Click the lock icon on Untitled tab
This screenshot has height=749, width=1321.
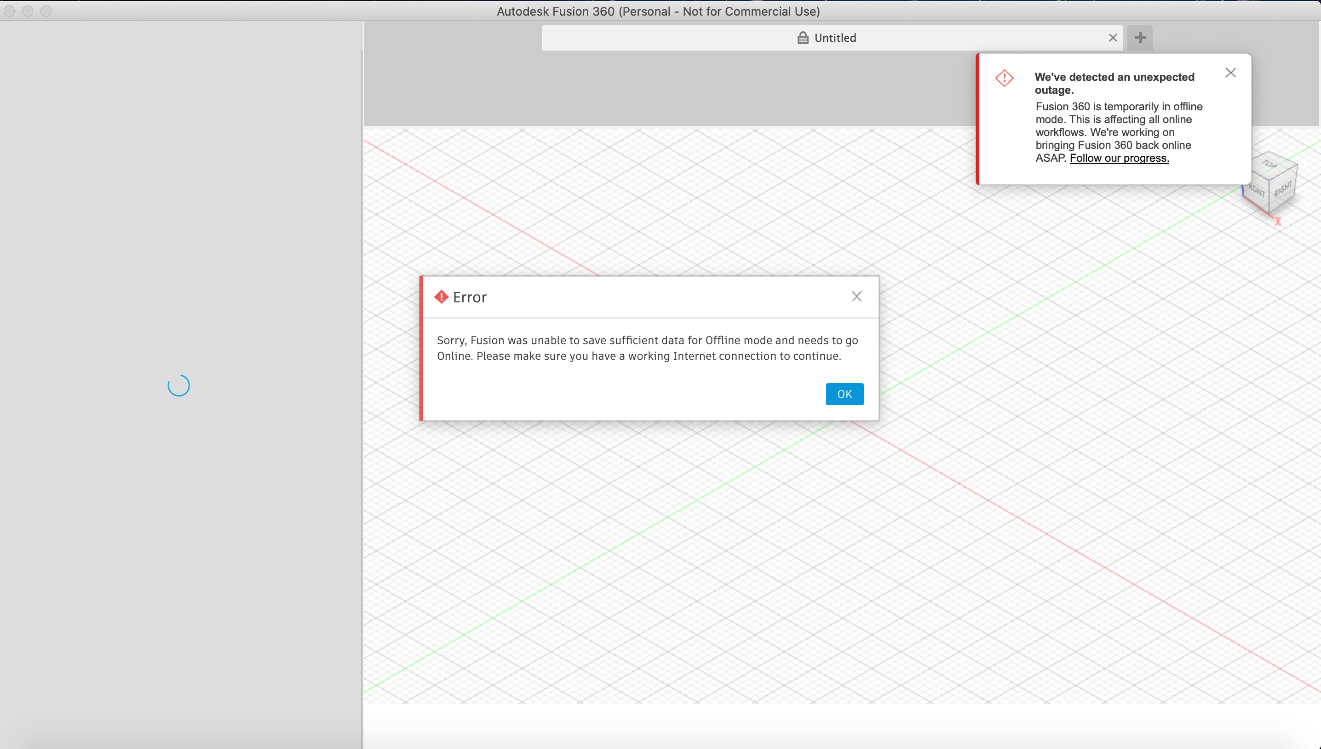(802, 38)
